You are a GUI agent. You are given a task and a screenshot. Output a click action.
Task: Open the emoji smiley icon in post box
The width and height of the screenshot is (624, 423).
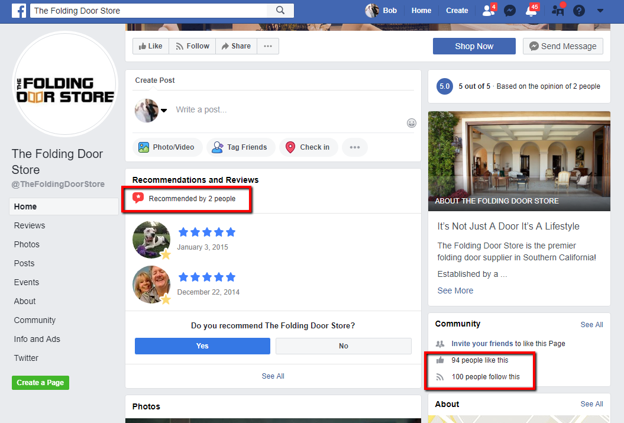[412, 123]
